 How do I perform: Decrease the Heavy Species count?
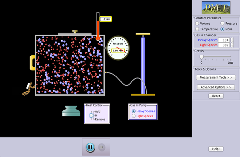[232, 41]
